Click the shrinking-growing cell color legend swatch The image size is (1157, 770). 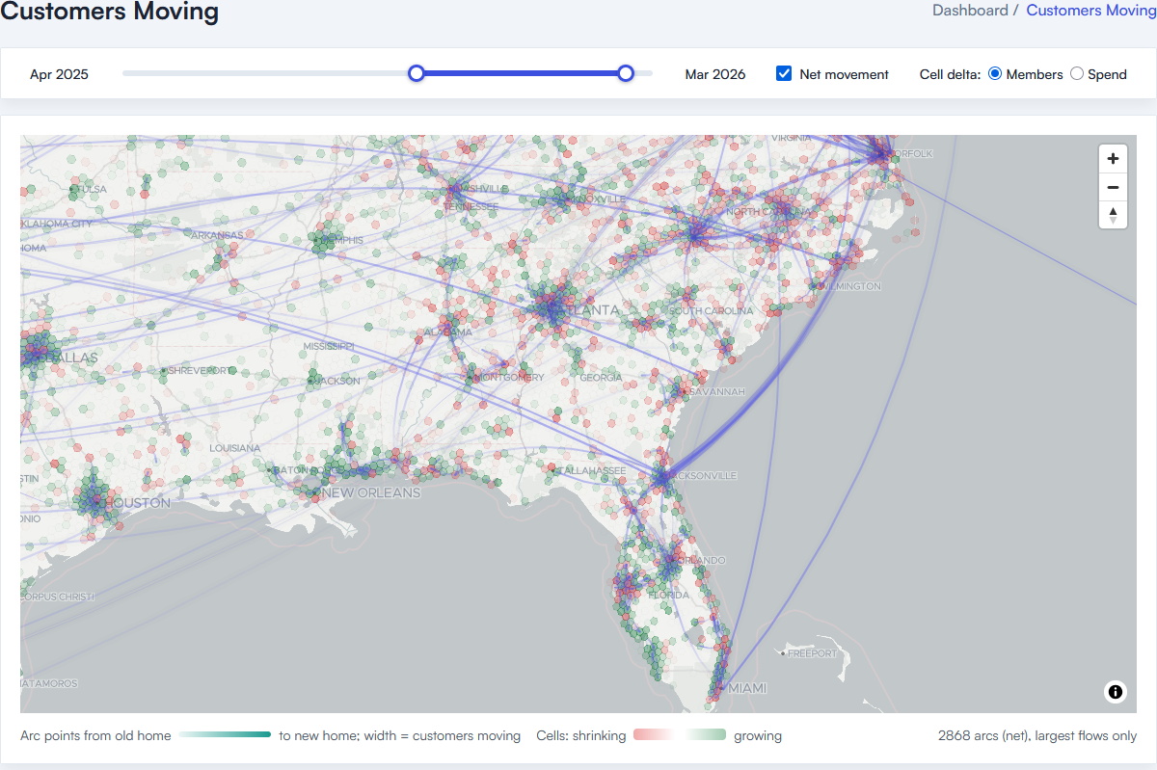coord(680,735)
